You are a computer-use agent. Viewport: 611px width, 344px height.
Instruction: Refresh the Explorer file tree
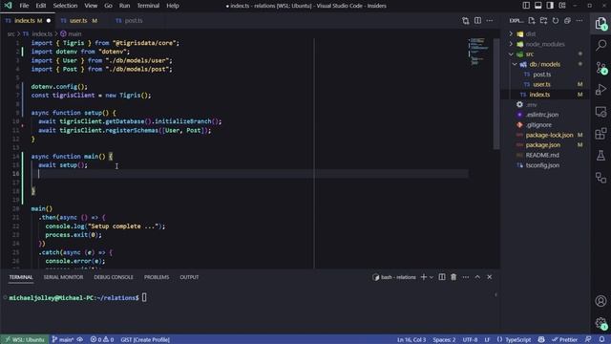pyautogui.click(x=556, y=21)
